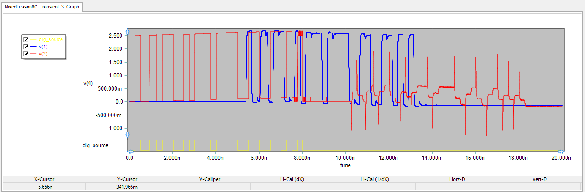Click the X-Cursor value -5.656n
The image size is (585, 192).
coord(44,187)
